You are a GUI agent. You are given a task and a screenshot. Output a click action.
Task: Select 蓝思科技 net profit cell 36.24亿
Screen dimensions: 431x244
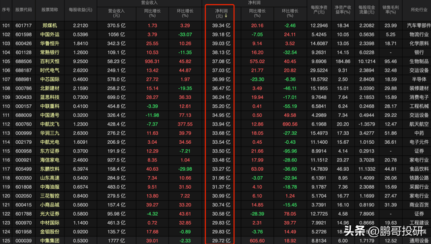[x=222, y=97]
